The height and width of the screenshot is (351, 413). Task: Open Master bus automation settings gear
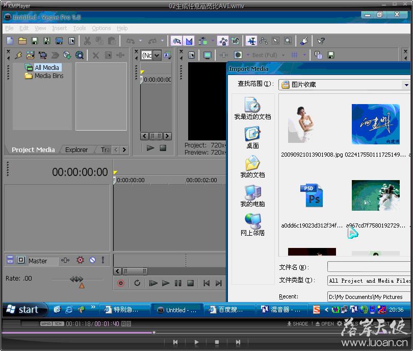click(80, 260)
